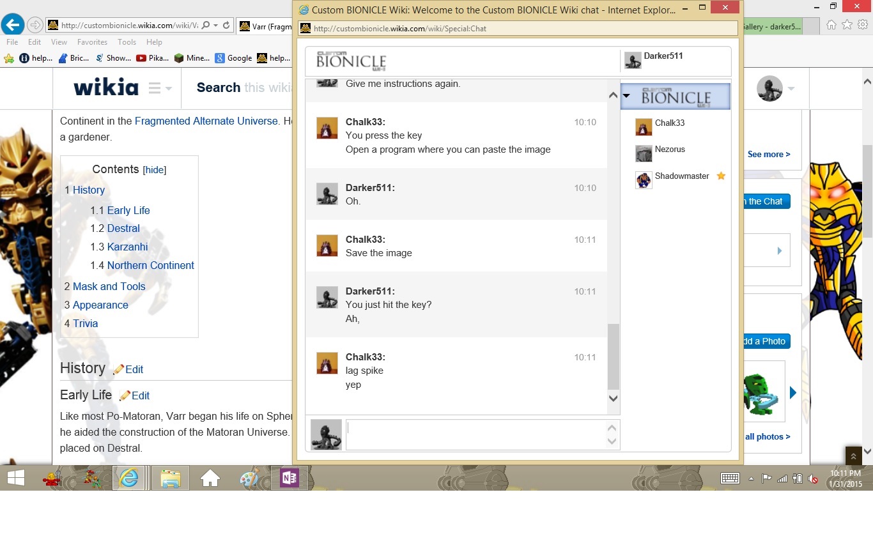Launch Paint from the taskbar
The image size is (873, 552).
[249, 478]
